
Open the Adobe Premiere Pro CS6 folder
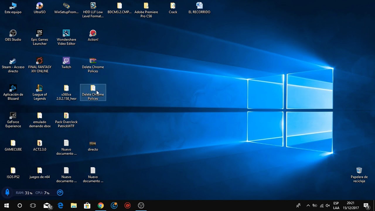coord(146,10)
